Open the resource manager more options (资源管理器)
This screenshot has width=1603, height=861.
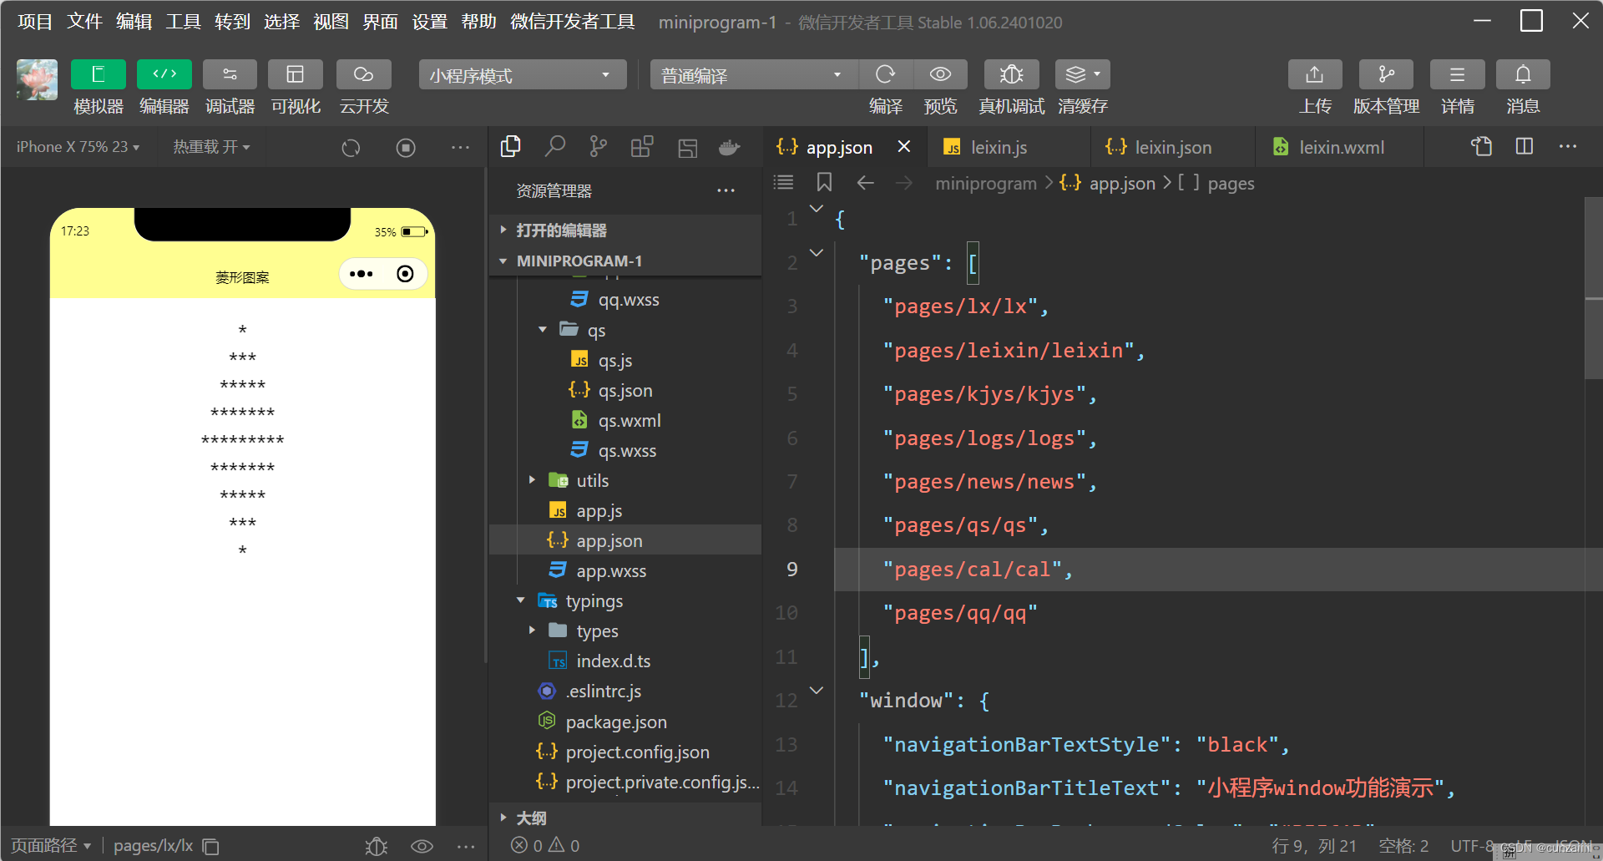726,190
